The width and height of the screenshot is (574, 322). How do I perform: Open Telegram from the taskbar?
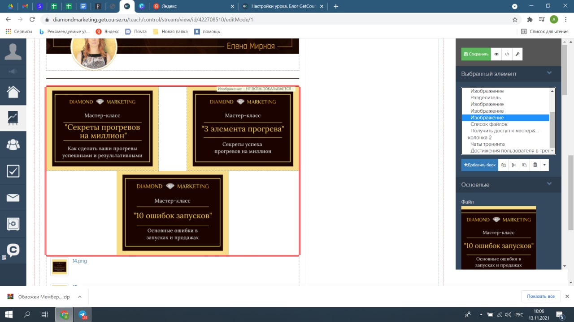83,314
